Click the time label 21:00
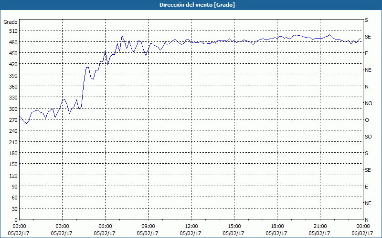 pyautogui.click(x=320, y=227)
